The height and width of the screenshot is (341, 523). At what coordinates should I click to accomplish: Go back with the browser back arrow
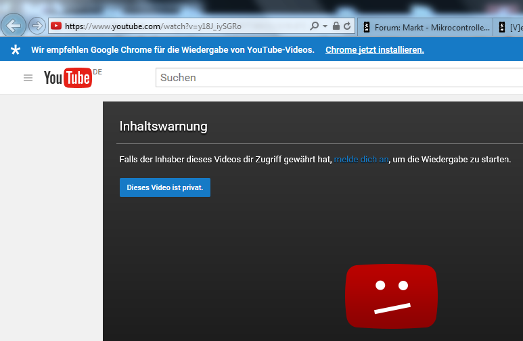[14, 25]
